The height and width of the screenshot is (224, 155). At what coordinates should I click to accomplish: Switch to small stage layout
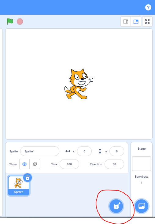pos(126,22)
